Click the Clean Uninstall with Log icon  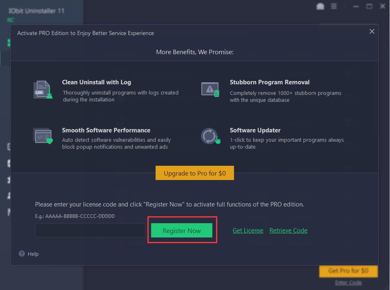pyautogui.click(x=42, y=90)
